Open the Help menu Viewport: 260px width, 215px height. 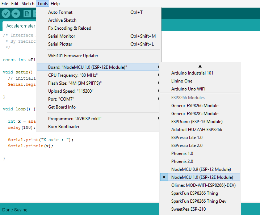(55, 4)
